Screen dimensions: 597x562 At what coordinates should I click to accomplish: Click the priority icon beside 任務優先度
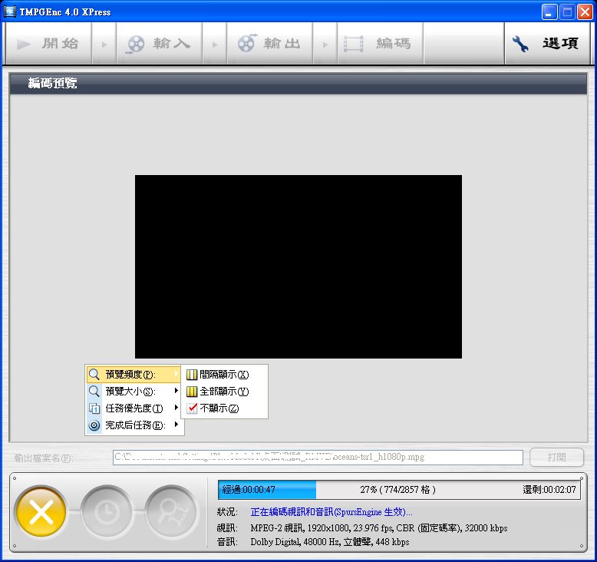point(94,408)
